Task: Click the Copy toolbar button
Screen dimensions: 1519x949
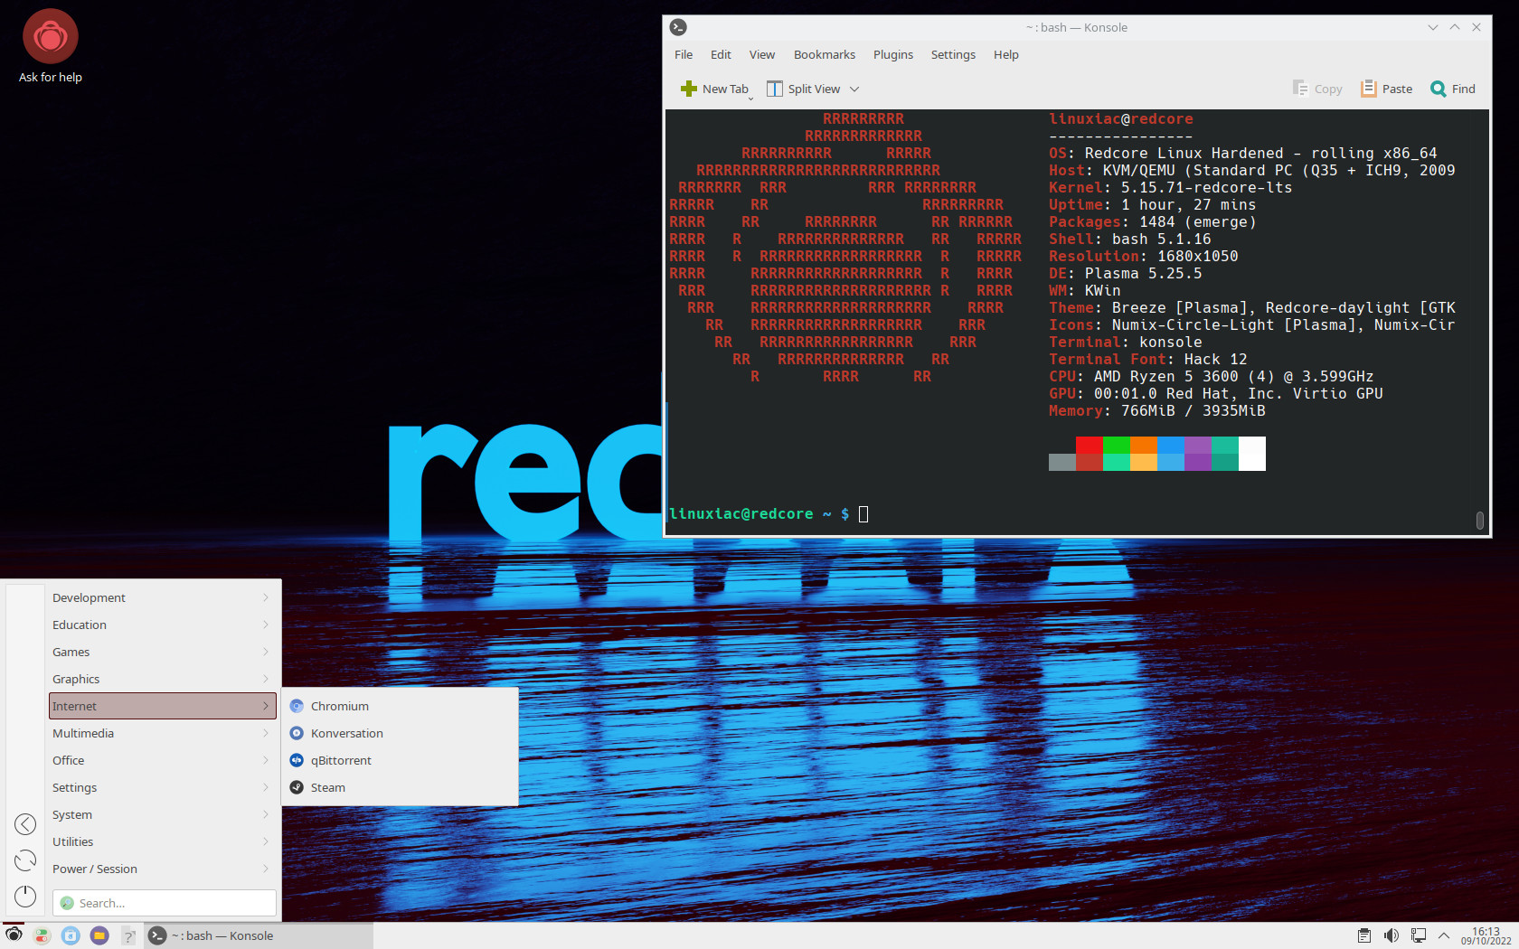Action: tap(1317, 89)
